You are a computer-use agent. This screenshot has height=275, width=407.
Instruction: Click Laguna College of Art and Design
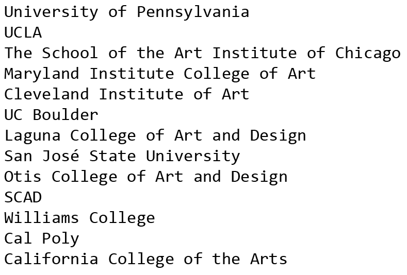155,136
